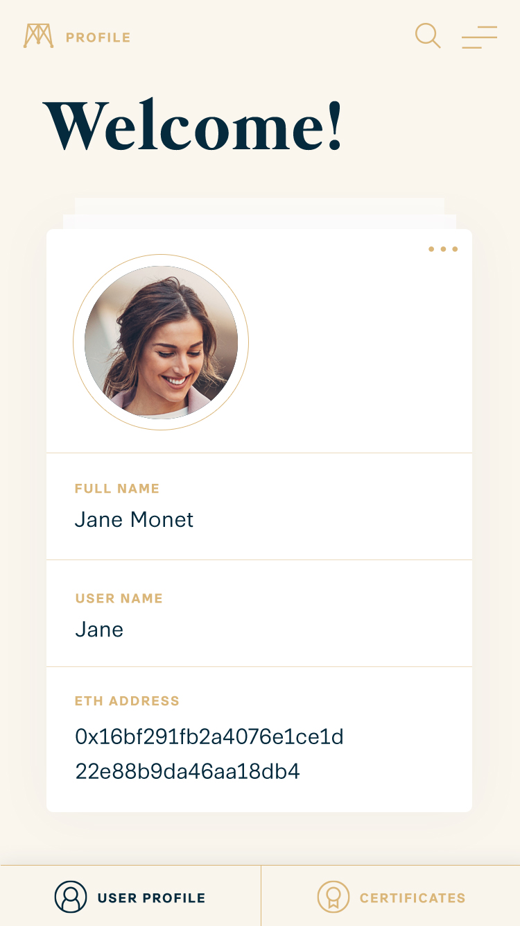Image resolution: width=520 pixels, height=926 pixels.
Task: Click the USER NAME label
Action: tap(119, 598)
